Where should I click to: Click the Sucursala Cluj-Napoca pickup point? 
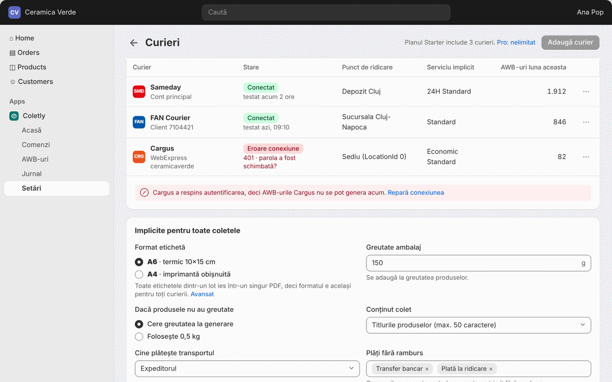coord(366,122)
